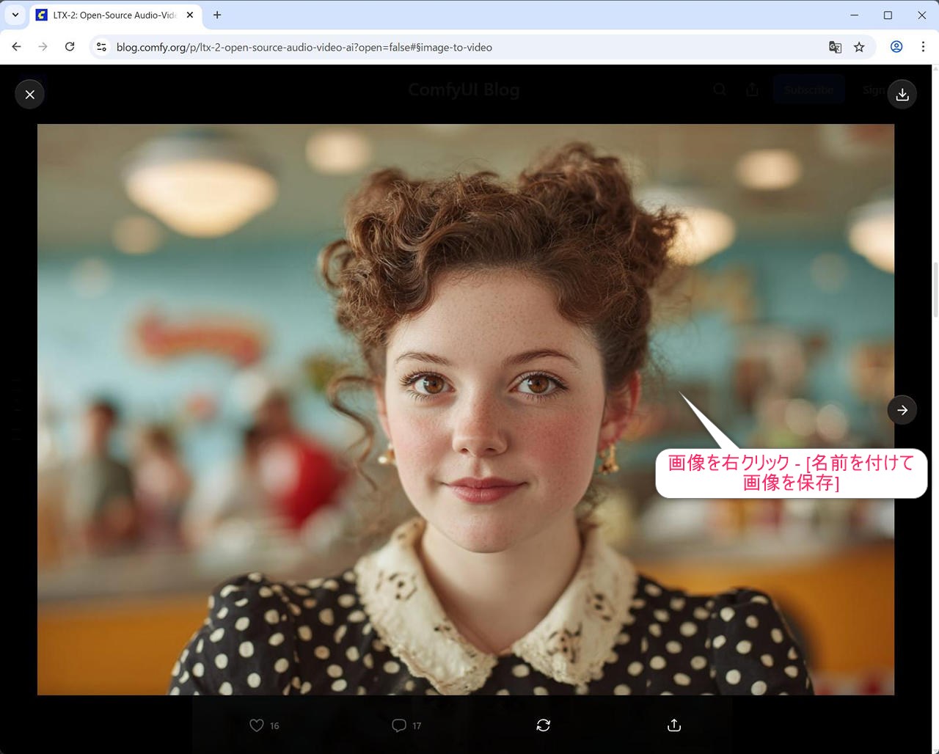
Task: Open a new browser tab
Action: tap(217, 15)
